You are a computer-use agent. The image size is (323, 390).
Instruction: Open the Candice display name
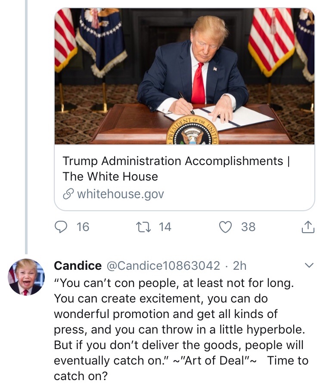78,266
